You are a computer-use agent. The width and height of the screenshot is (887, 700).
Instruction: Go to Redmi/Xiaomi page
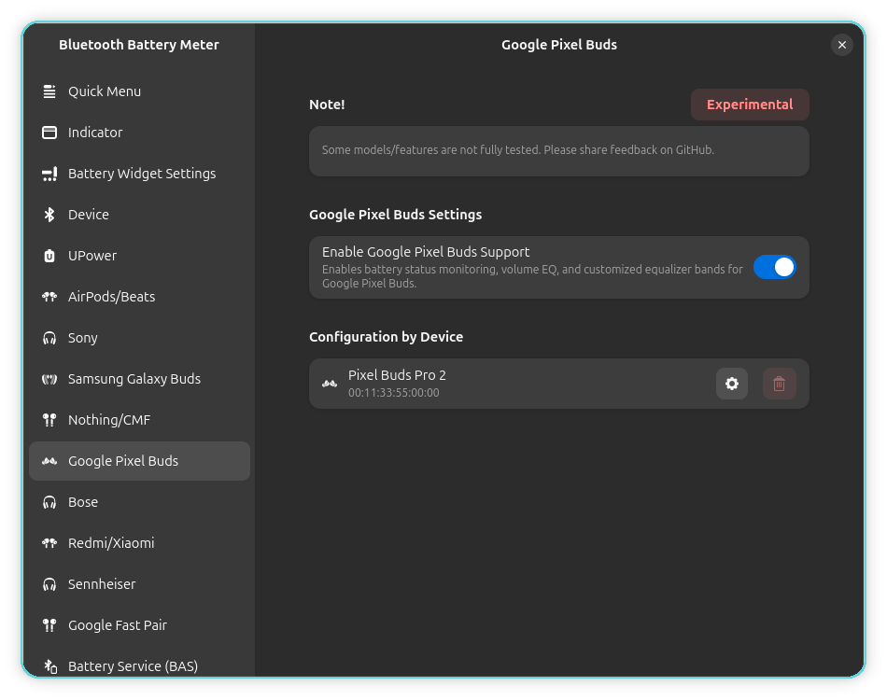point(139,543)
